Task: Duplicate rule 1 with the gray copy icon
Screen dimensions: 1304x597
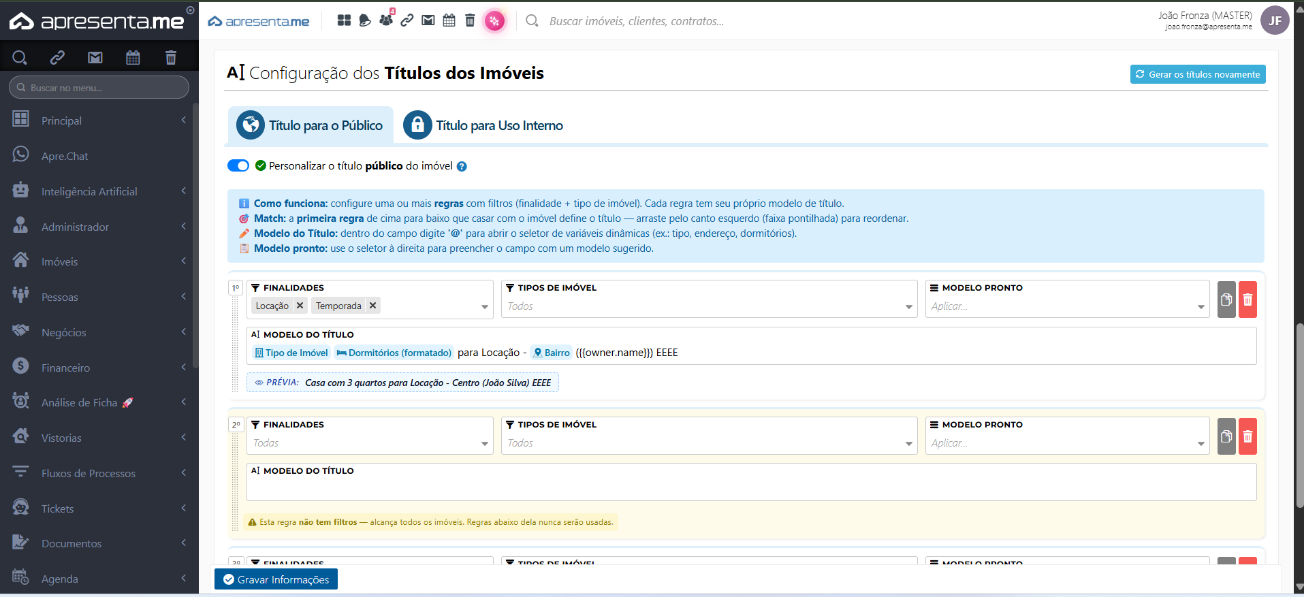Action: (1226, 300)
